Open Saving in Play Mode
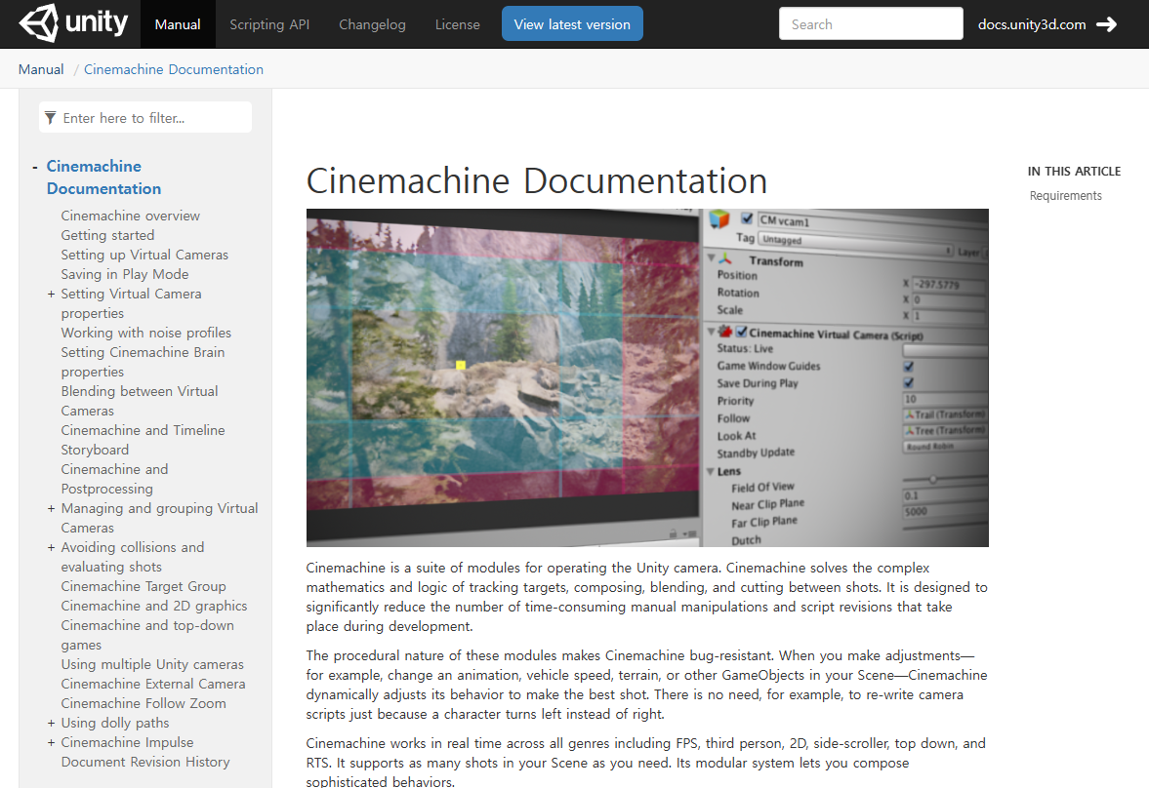This screenshot has width=1149, height=788. (x=125, y=274)
